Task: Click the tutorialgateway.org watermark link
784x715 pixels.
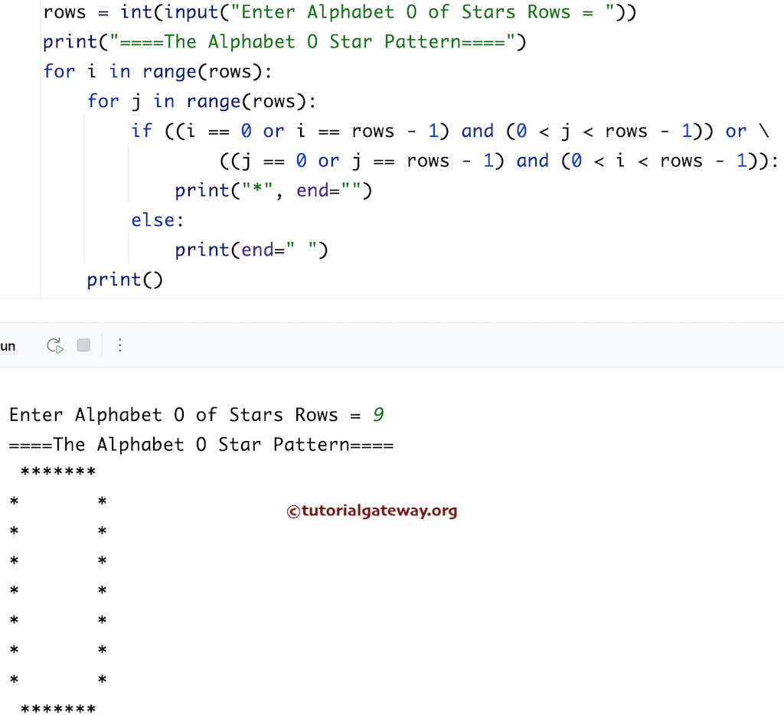Action: [372, 511]
